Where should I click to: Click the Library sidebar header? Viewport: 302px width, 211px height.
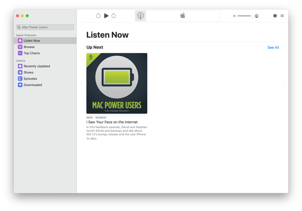pos(21,61)
